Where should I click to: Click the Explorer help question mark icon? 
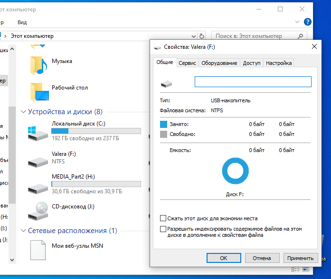pyautogui.click(x=308, y=22)
